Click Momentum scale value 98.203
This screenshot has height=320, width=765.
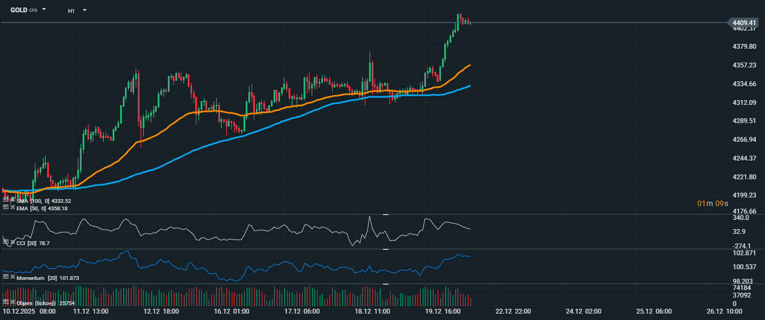[743, 281]
